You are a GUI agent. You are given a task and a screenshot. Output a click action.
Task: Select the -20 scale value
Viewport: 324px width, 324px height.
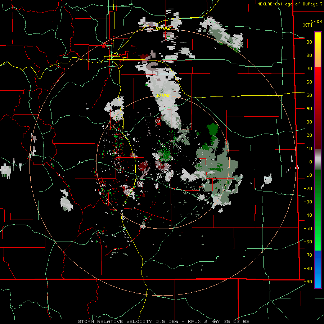[308, 188]
